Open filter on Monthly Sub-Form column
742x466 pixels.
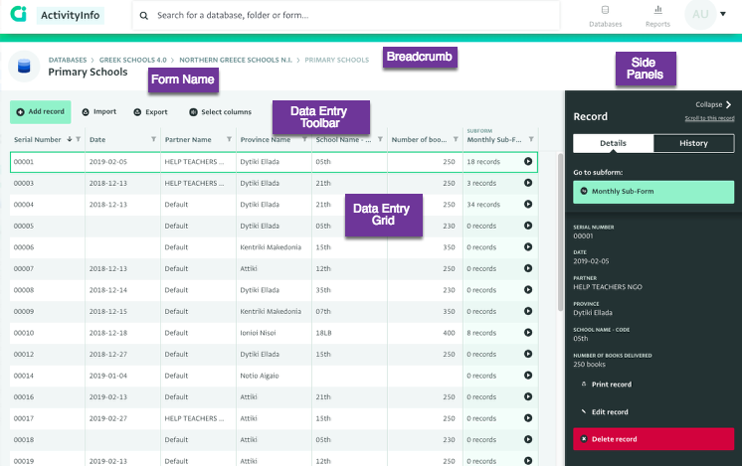(x=531, y=139)
